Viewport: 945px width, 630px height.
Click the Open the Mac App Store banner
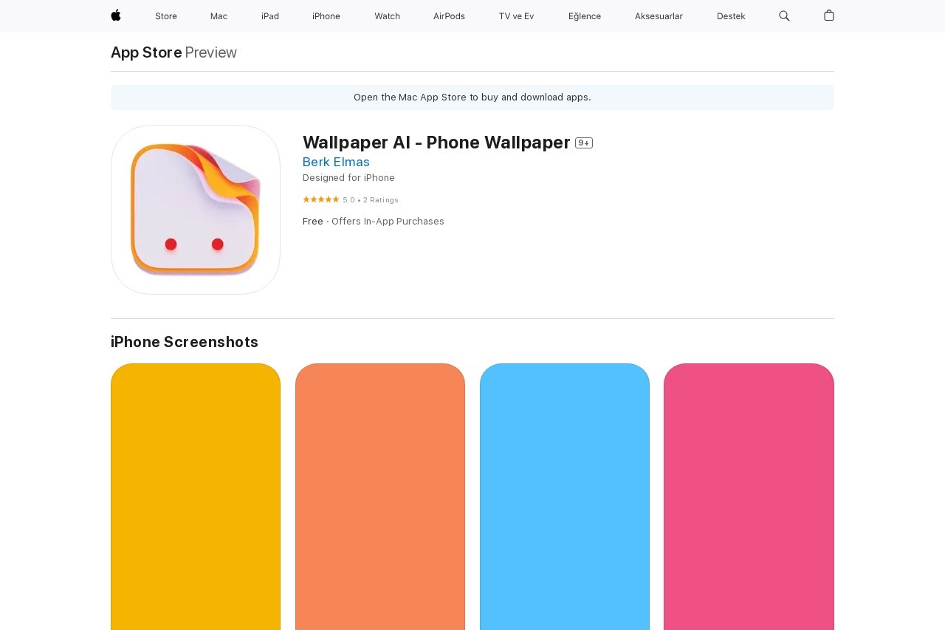pyautogui.click(x=472, y=97)
